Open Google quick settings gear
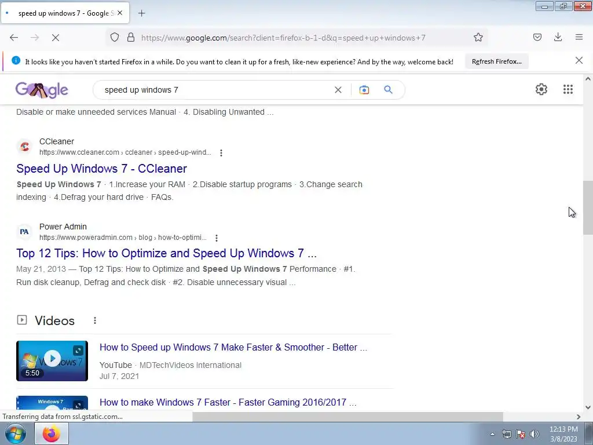This screenshot has height=445, width=593. (x=541, y=89)
